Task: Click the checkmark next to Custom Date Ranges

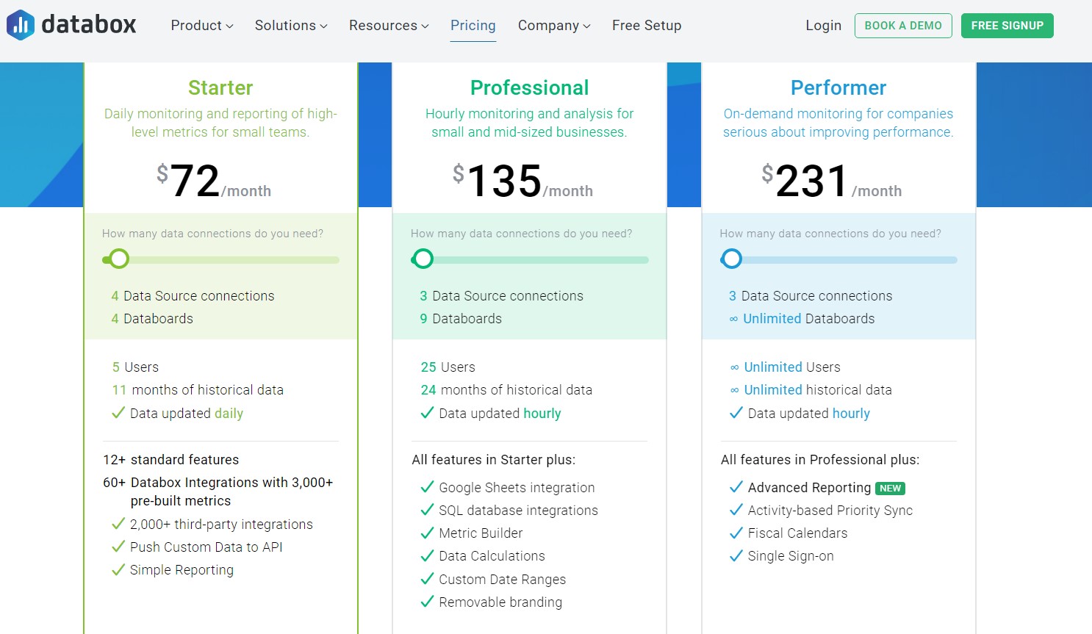Action: (427, 579)
